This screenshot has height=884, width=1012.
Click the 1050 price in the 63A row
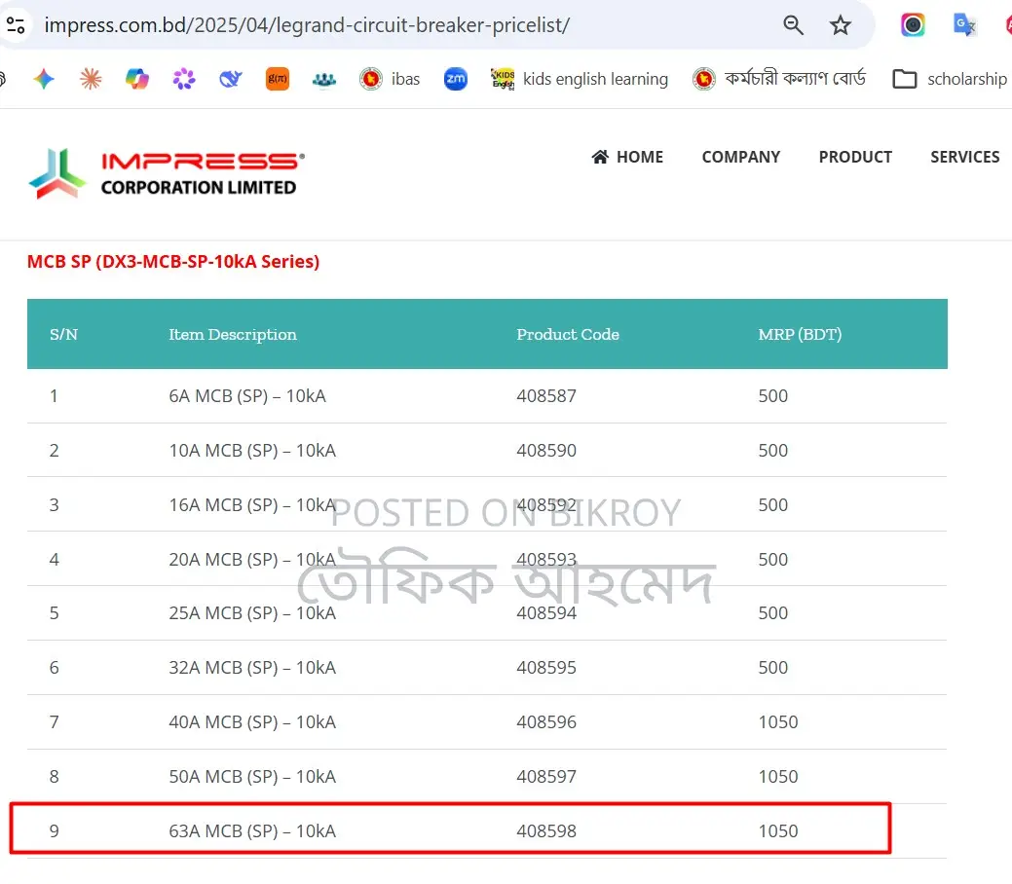pyautogui.click(x=777, y=831)
